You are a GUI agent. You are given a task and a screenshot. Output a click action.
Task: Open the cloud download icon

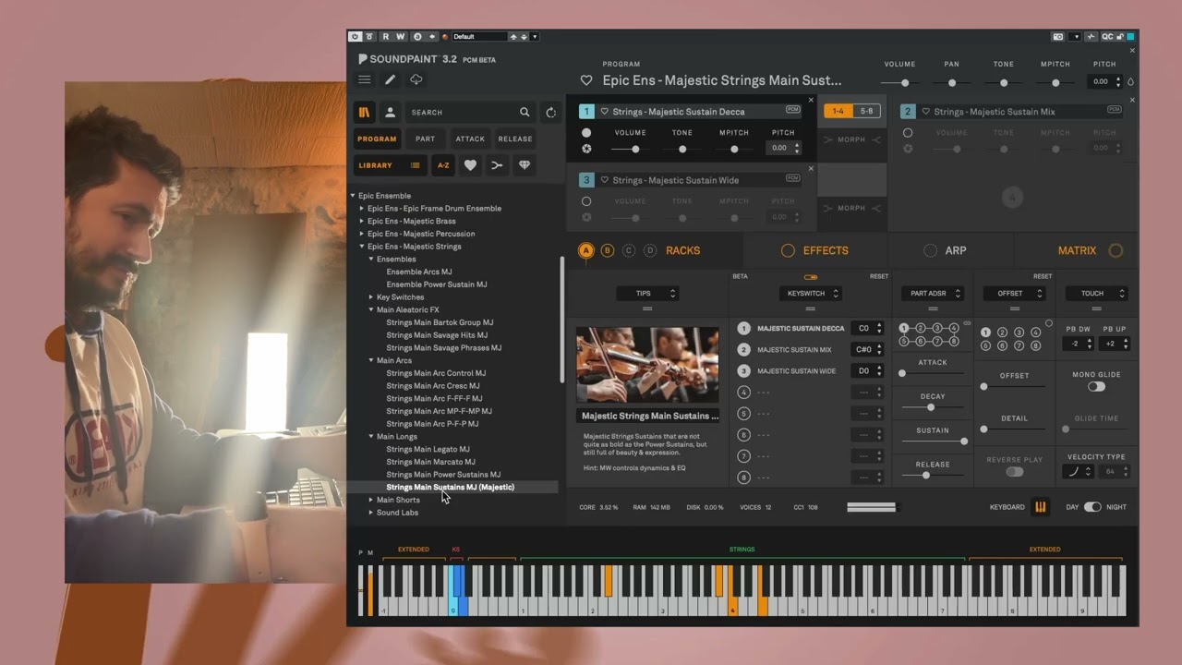416,80
